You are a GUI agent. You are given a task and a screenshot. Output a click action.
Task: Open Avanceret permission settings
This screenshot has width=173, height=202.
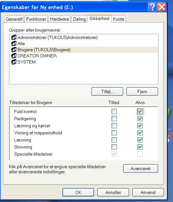141,168
